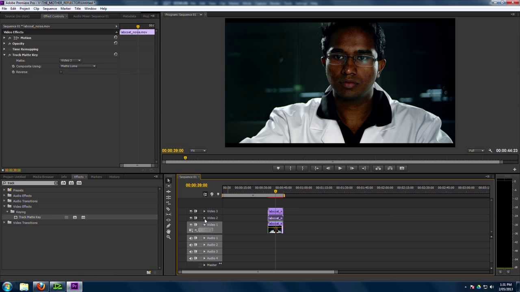Select the Zoom tool magnifier

click(x=169, y=237)
